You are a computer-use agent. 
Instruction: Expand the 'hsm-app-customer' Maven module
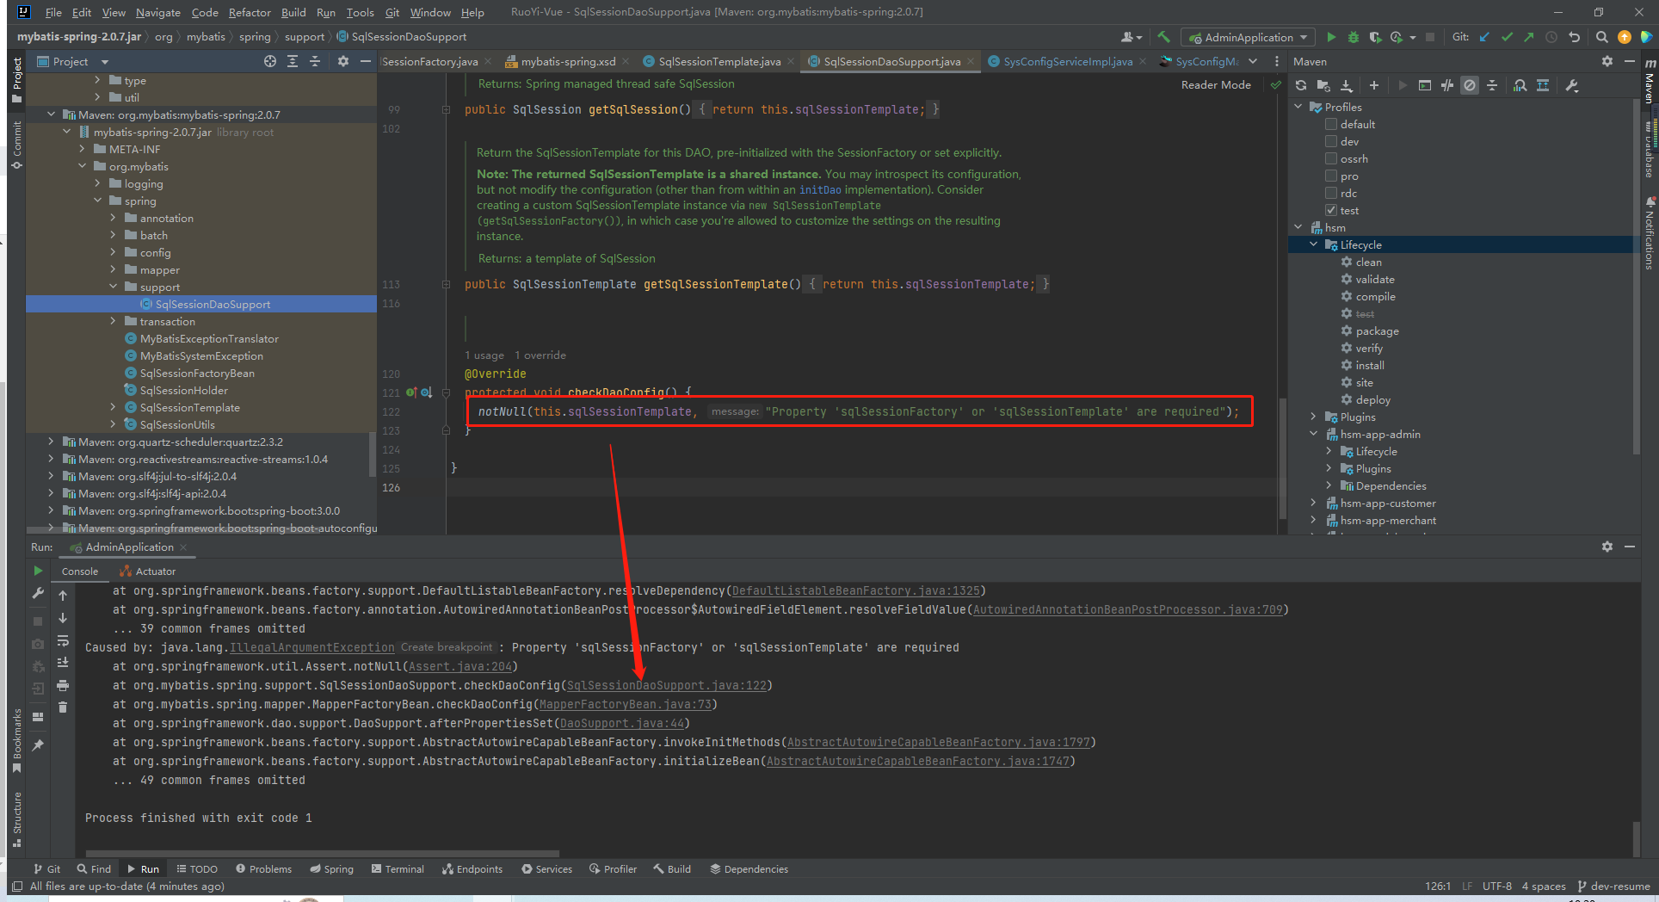pos(1311,503)
